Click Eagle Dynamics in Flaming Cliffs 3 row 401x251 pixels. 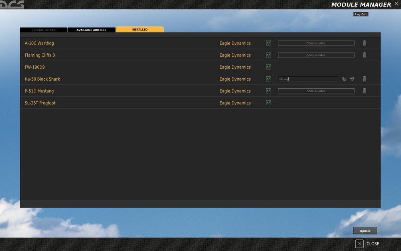tap(235, 55)
